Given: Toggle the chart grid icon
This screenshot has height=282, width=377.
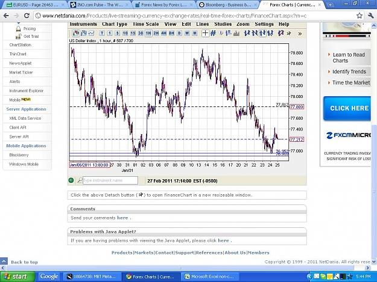Looking at the screenshot, I should tap(213, 33).
